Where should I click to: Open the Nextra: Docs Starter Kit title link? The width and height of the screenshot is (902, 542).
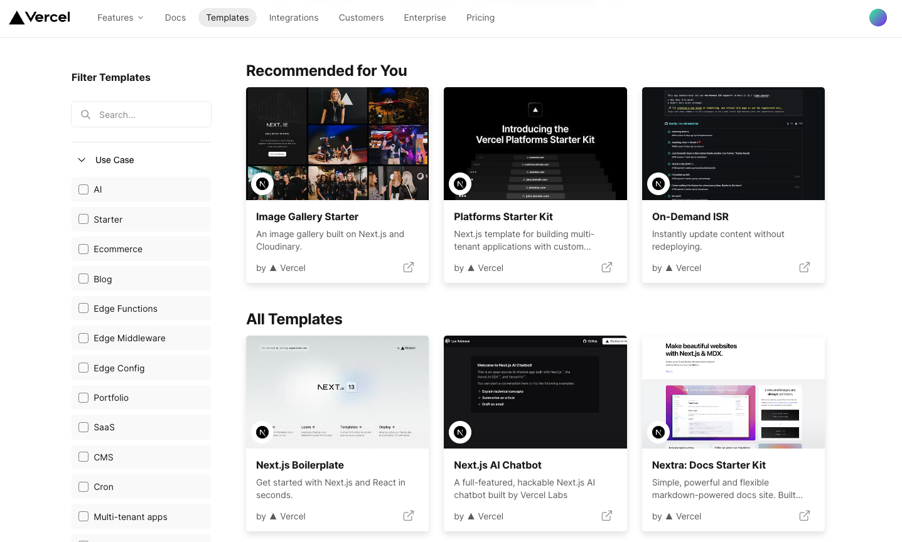click(709, 465)
